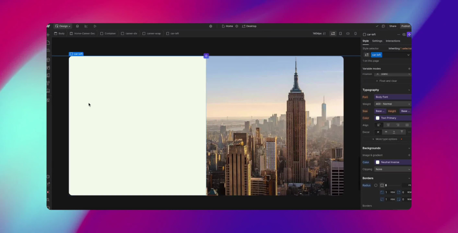Click the CMS database icon in the top bar
This screenshot has width=458, height=233.
pos(77,26)
